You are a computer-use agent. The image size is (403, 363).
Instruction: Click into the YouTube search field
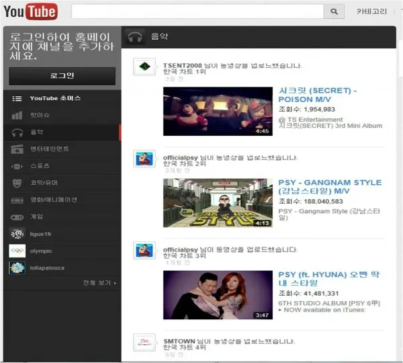pos(197,12)
